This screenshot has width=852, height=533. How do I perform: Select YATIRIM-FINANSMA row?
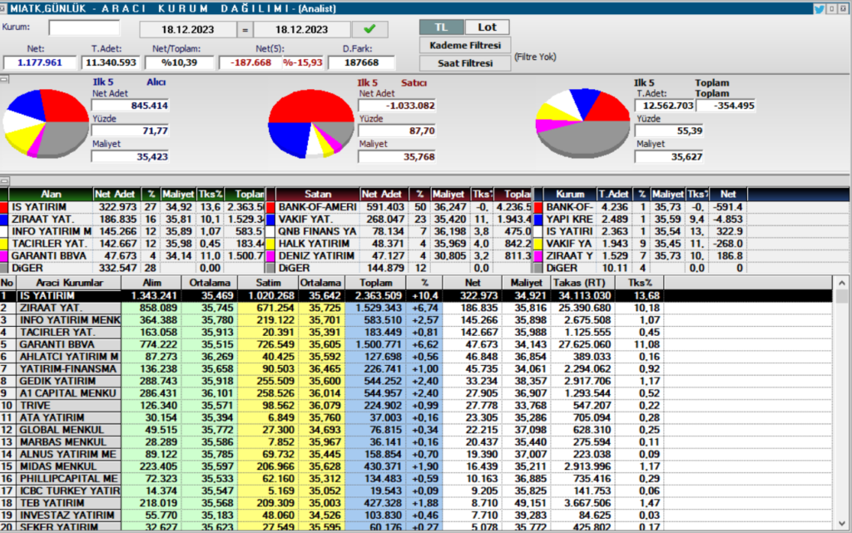[416, 369]
